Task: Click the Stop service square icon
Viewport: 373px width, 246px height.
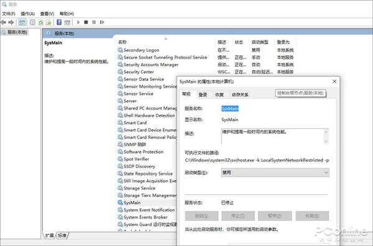Action: [86, 22]
